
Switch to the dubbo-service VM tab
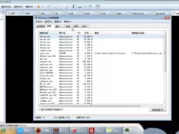(x=138, y=13)
